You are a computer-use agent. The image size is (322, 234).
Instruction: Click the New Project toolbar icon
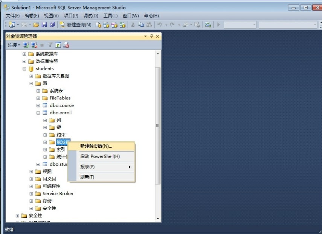[12, 24]
